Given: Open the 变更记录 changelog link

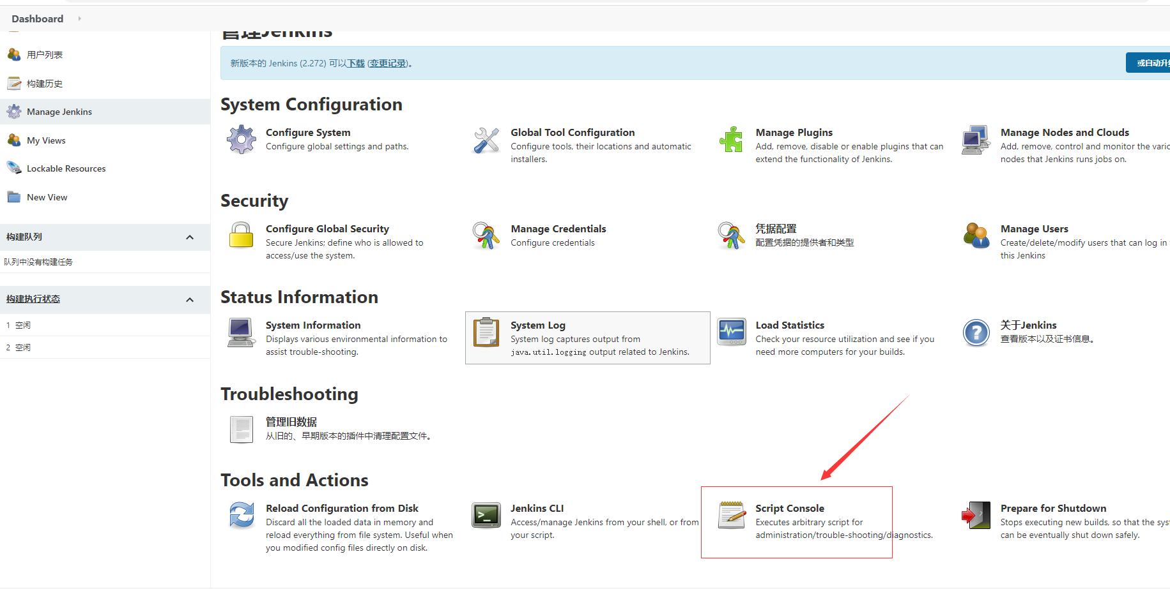Looking at the screenshot, I should tap(388, 63).
